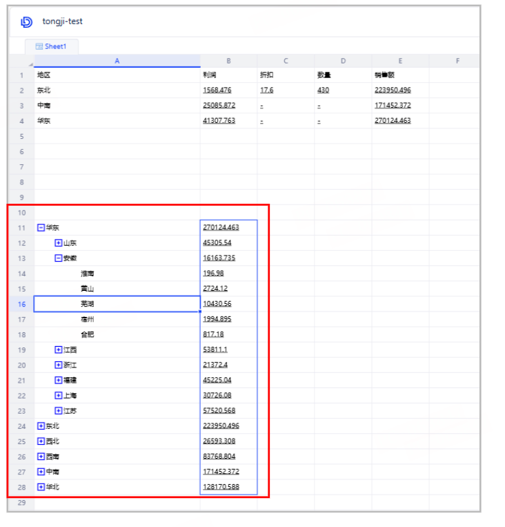The height and width of the screenshot is (527, 505).
Task: Expand the 山东 tree node
Action: point(59,242)
